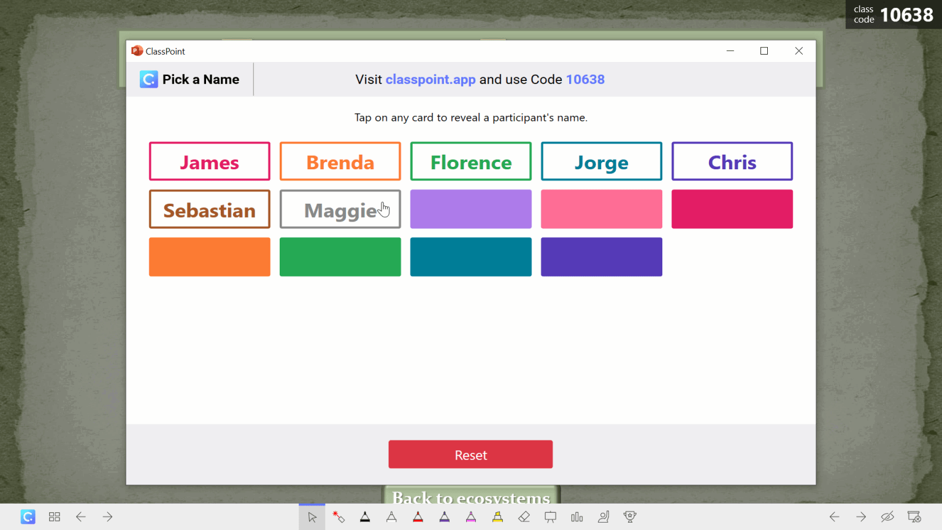The height and width of the screenshot is (530, 942).
Task: Hide the toolbar with the eye-slash icon
Action: 887,517
